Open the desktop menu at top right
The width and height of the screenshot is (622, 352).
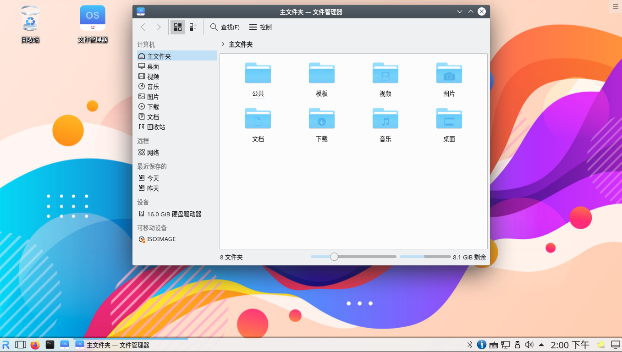(616, 6)
